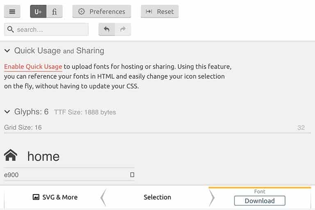This screenshot has height=210, width=315.
Task: Go to the Selection tab
Action: click(157, 197)
